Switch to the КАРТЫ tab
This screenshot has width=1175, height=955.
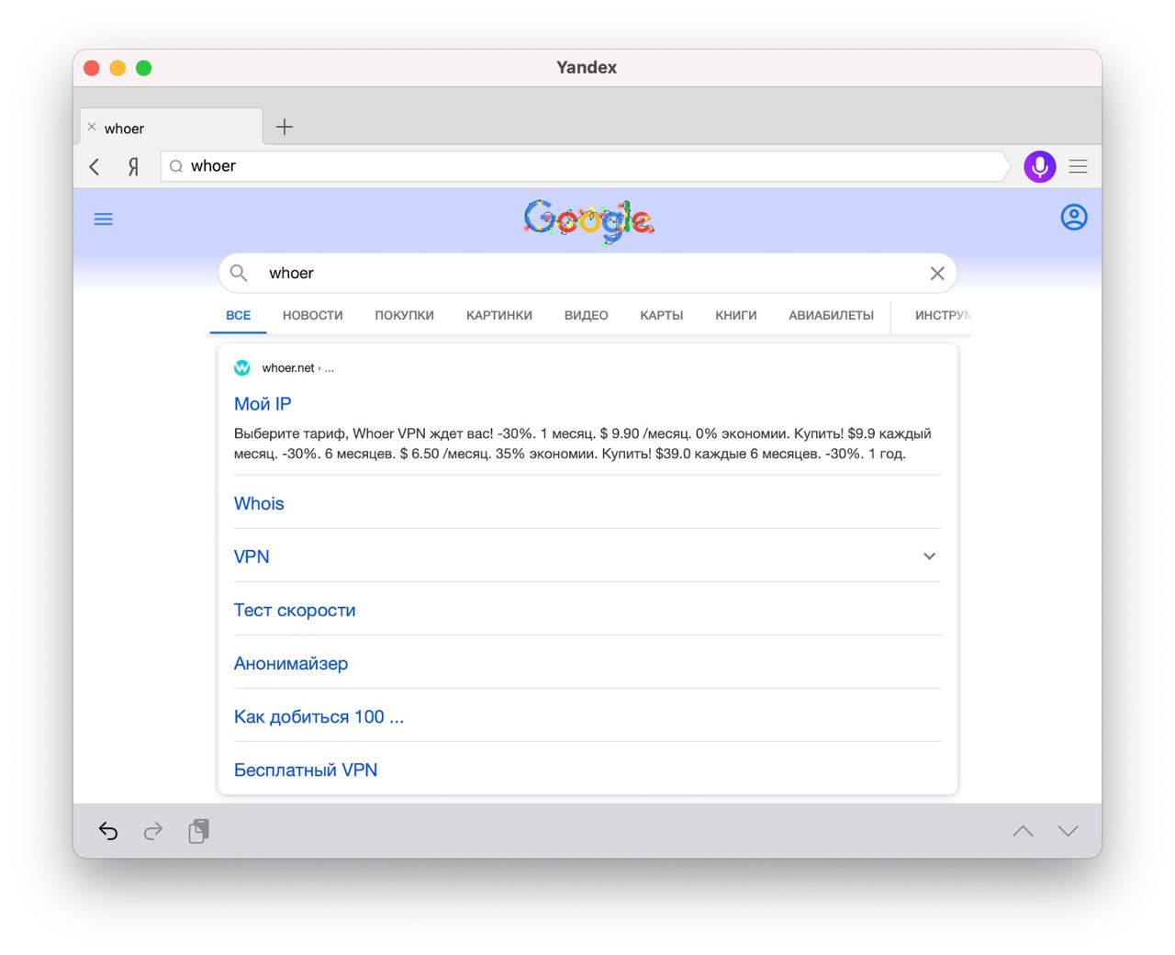662,315
